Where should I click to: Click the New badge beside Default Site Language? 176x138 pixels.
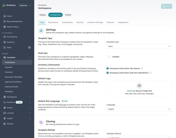(65, 101)
